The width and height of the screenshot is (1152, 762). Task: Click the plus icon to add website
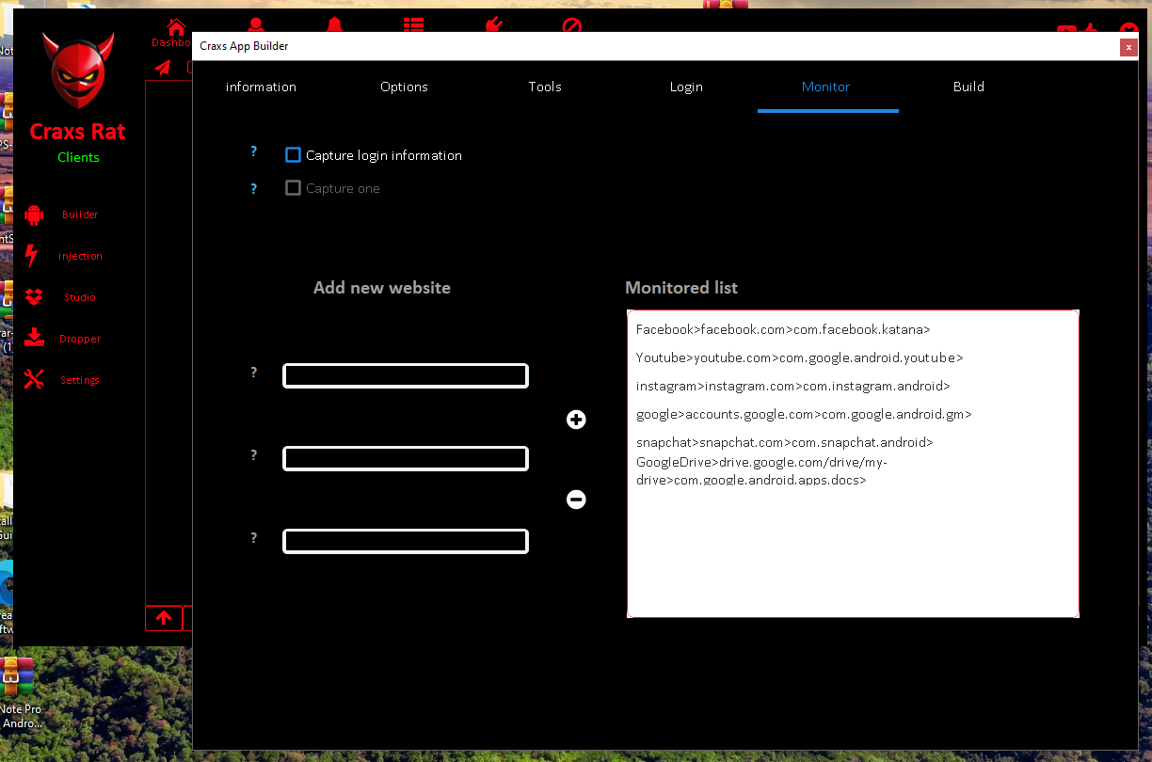click(x=576, y=420)
